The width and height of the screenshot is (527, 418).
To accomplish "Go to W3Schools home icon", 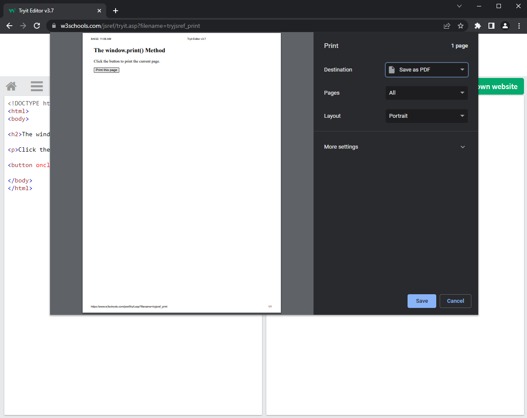I will [x=11, y=87].
